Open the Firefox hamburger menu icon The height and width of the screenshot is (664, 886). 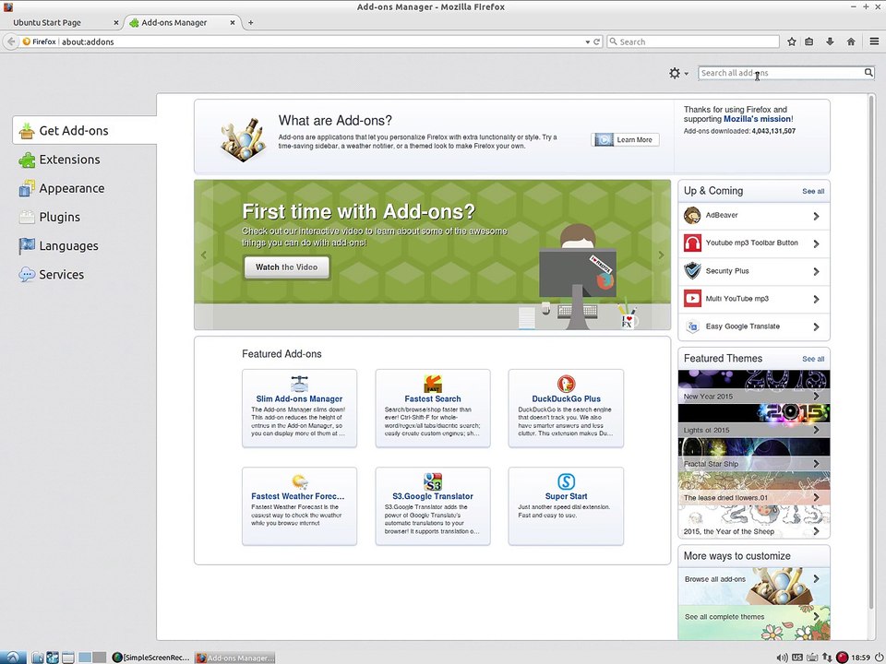click(874, 41)
